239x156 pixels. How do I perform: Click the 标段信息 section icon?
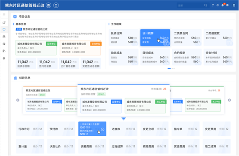click(x=15, y=78)
